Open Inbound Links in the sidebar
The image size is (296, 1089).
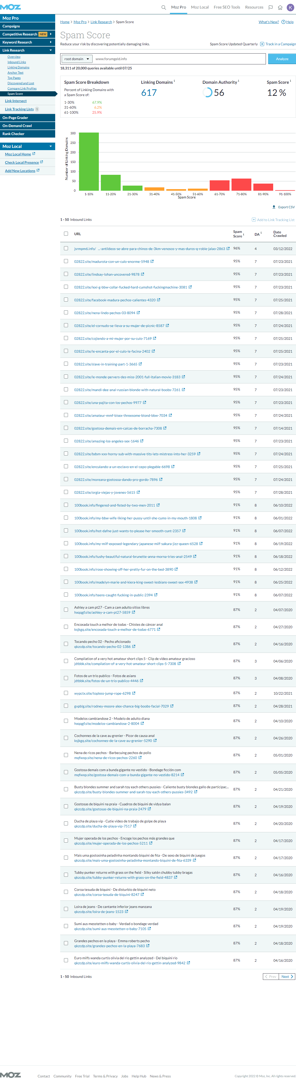click(17, 62)
